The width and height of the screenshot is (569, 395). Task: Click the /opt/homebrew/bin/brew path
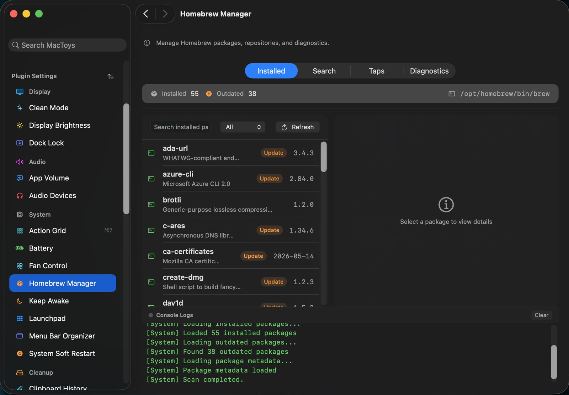[505, 94]
